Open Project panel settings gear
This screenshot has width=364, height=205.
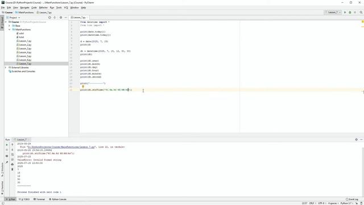(x=61, y=18)
